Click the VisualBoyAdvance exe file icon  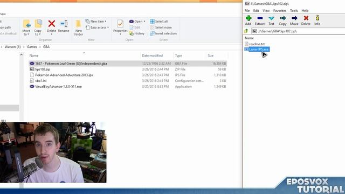click(32, 86)
